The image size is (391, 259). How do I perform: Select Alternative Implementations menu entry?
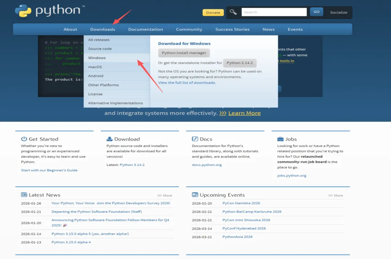point(117,103)
